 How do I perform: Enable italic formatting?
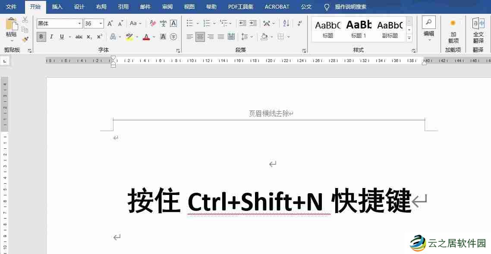pyautogui.click(x=52, y=37)
